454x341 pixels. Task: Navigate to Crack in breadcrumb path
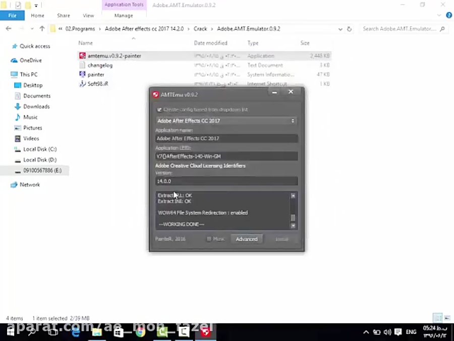pyautogui.click(x=200, y=29)
